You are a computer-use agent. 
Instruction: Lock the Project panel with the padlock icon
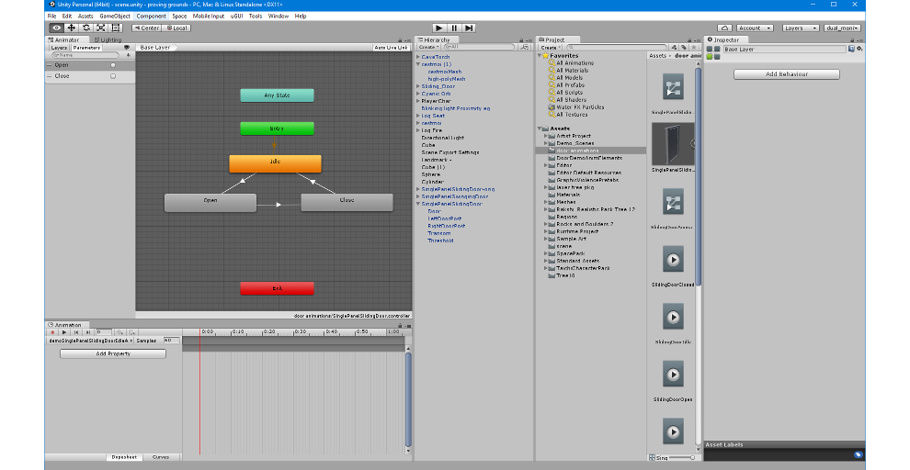(690, 40)
